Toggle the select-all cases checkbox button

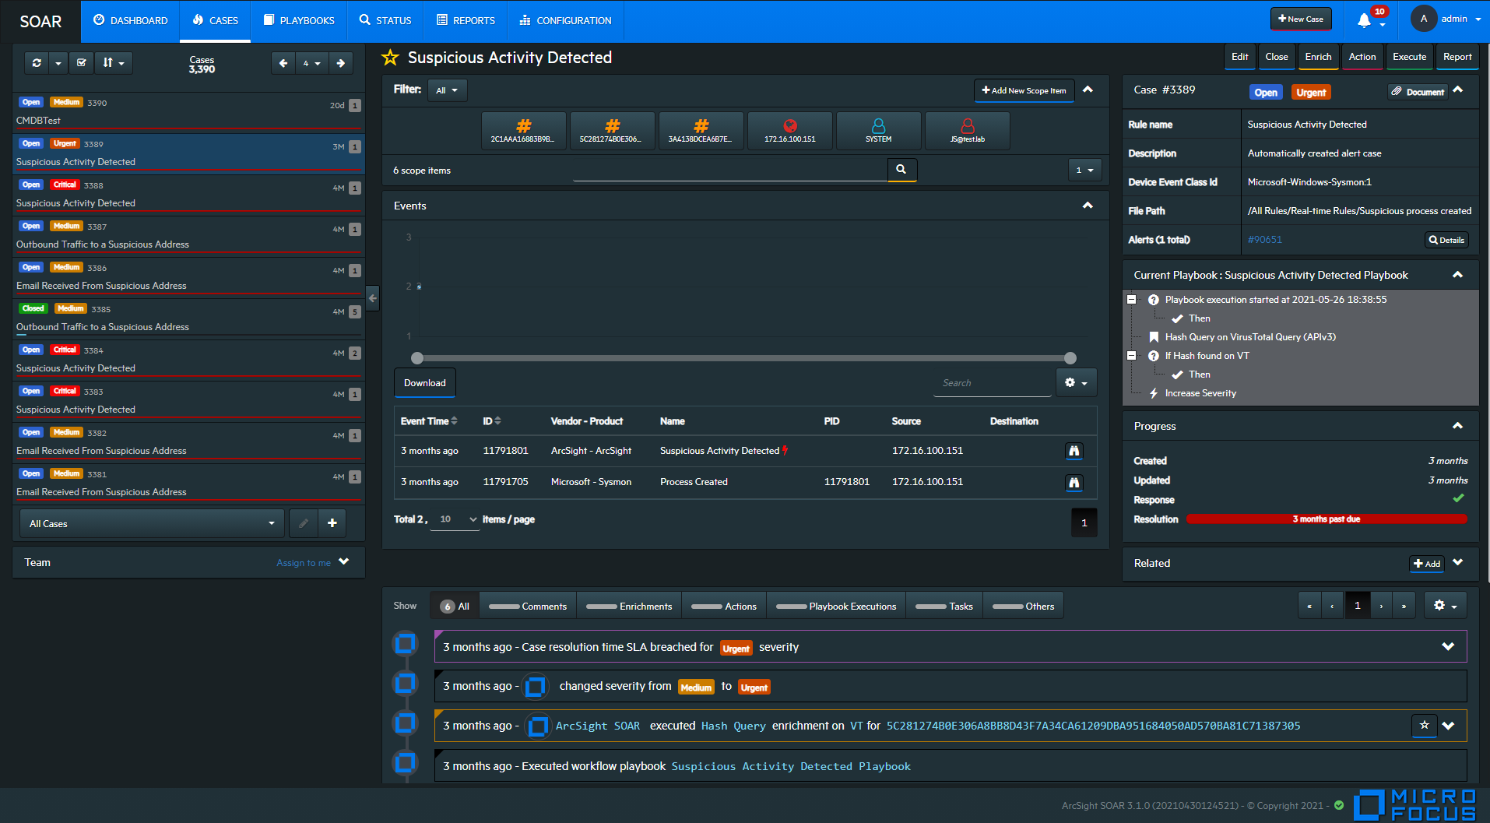[x=82, y=63]
